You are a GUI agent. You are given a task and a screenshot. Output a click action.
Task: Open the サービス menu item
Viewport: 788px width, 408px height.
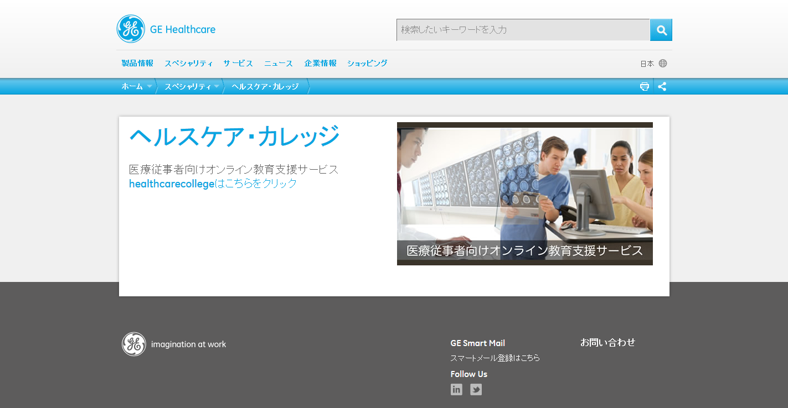(x=238, y=63)
